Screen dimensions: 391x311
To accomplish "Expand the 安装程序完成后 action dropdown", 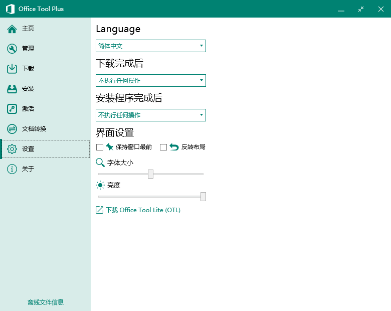I will click(150, 115).
